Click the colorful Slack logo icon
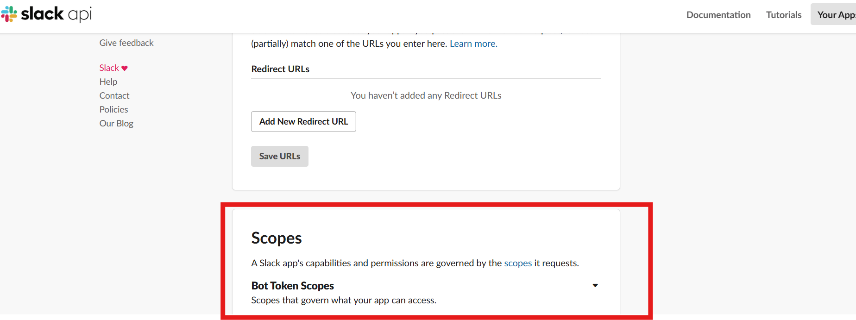Viewport: 856px width, 320px height. (x=9, y=14)
